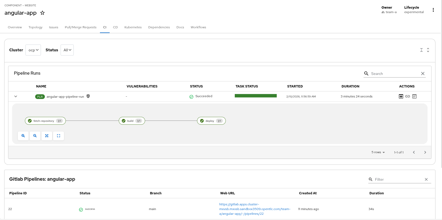Screen dimensions: 442x220
Task: Open the Dependencies tab
Action: pyautogui.click(x=159, y=27)
